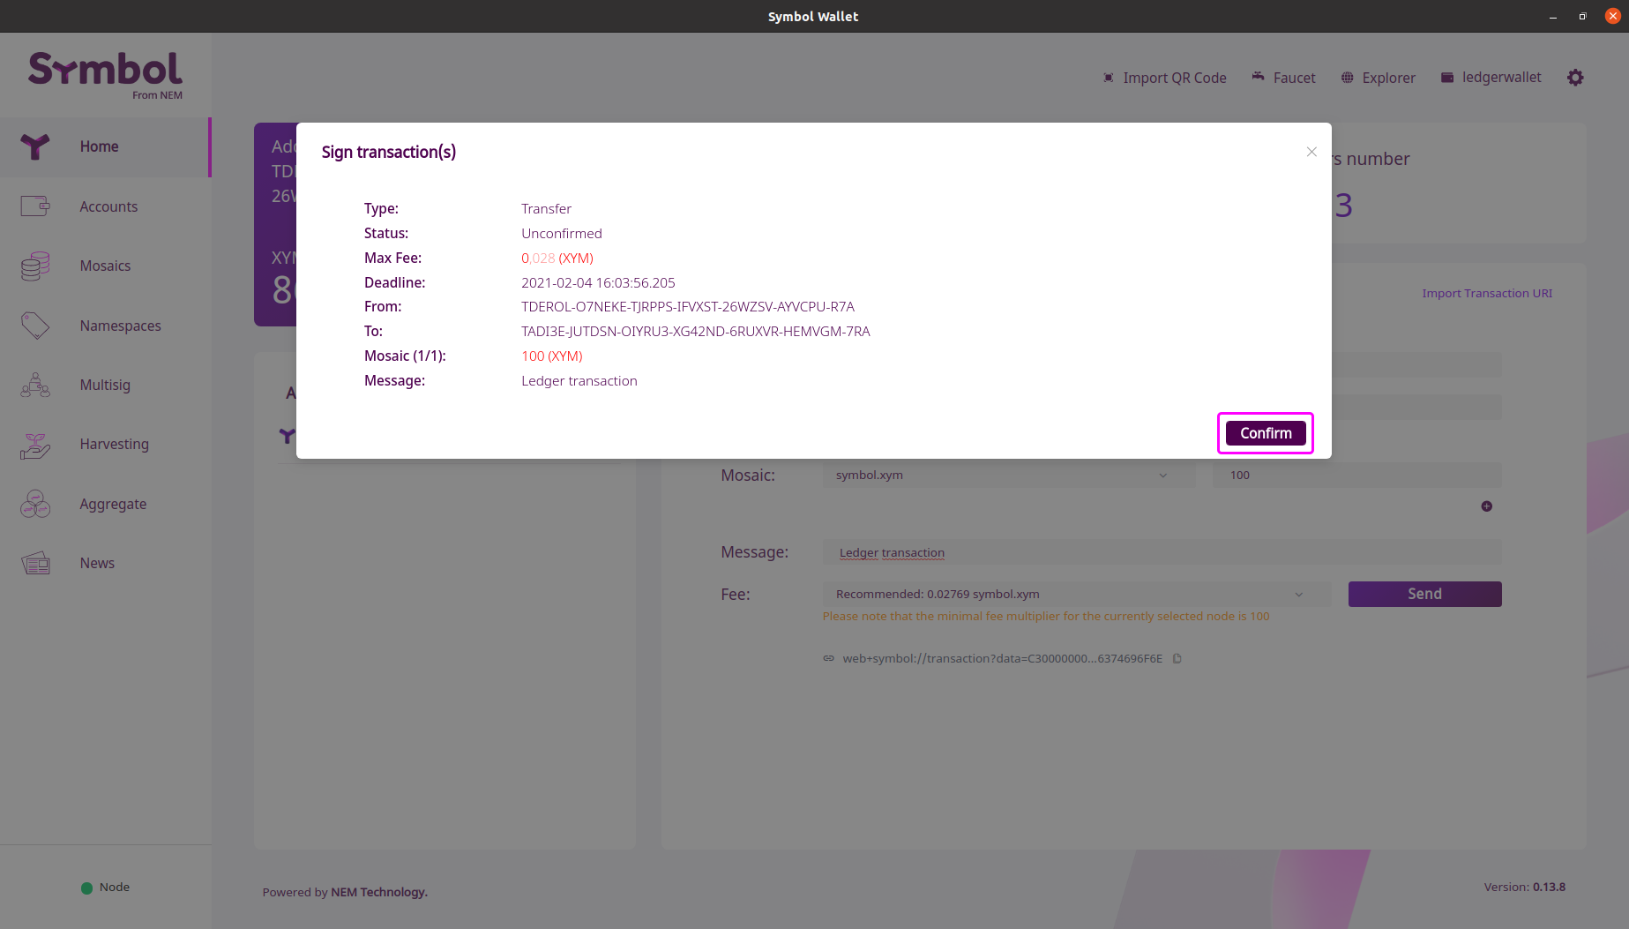Click the ledgerwallet profile icon
Image resolution: width=1629 pixels, height=929 pixels.
point(1447,78)
